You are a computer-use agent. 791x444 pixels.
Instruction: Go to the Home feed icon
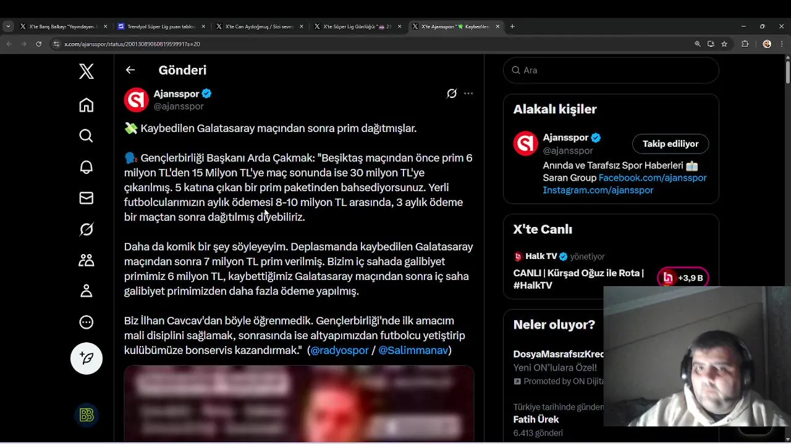pos(87,105)
